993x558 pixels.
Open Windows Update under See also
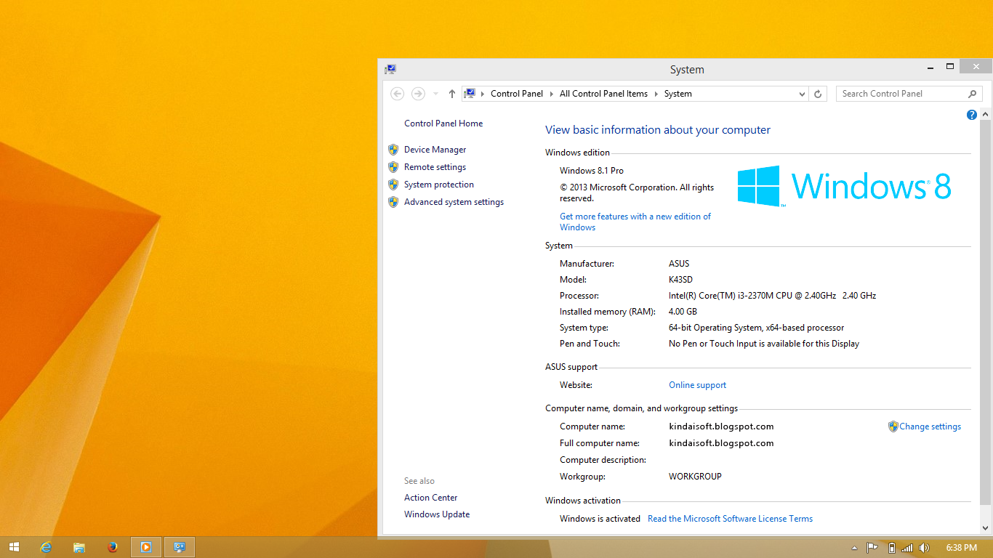click(x=437, y=514)
